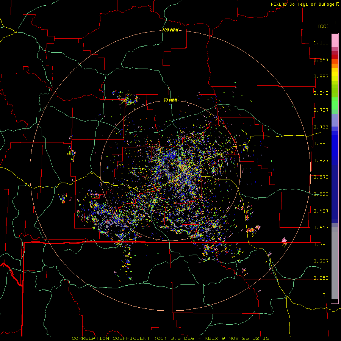
Task: Click the 1.000 scale value
Action: [321, 42]
